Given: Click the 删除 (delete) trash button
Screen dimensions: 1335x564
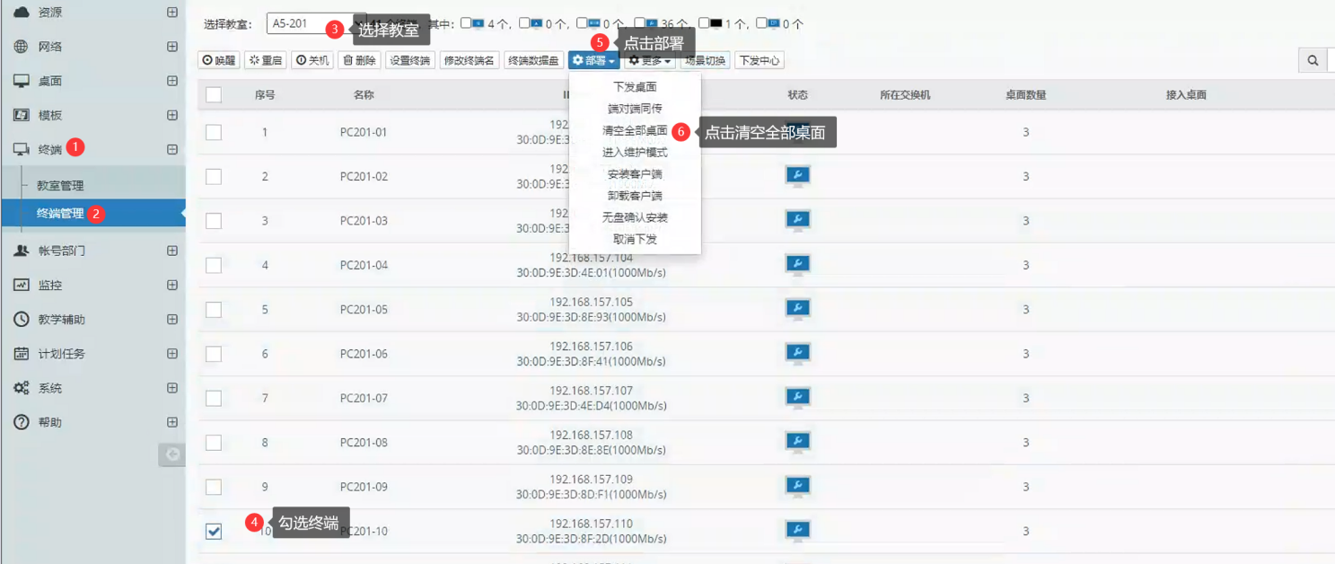Looking at the screenshot, I should (359, 60).
